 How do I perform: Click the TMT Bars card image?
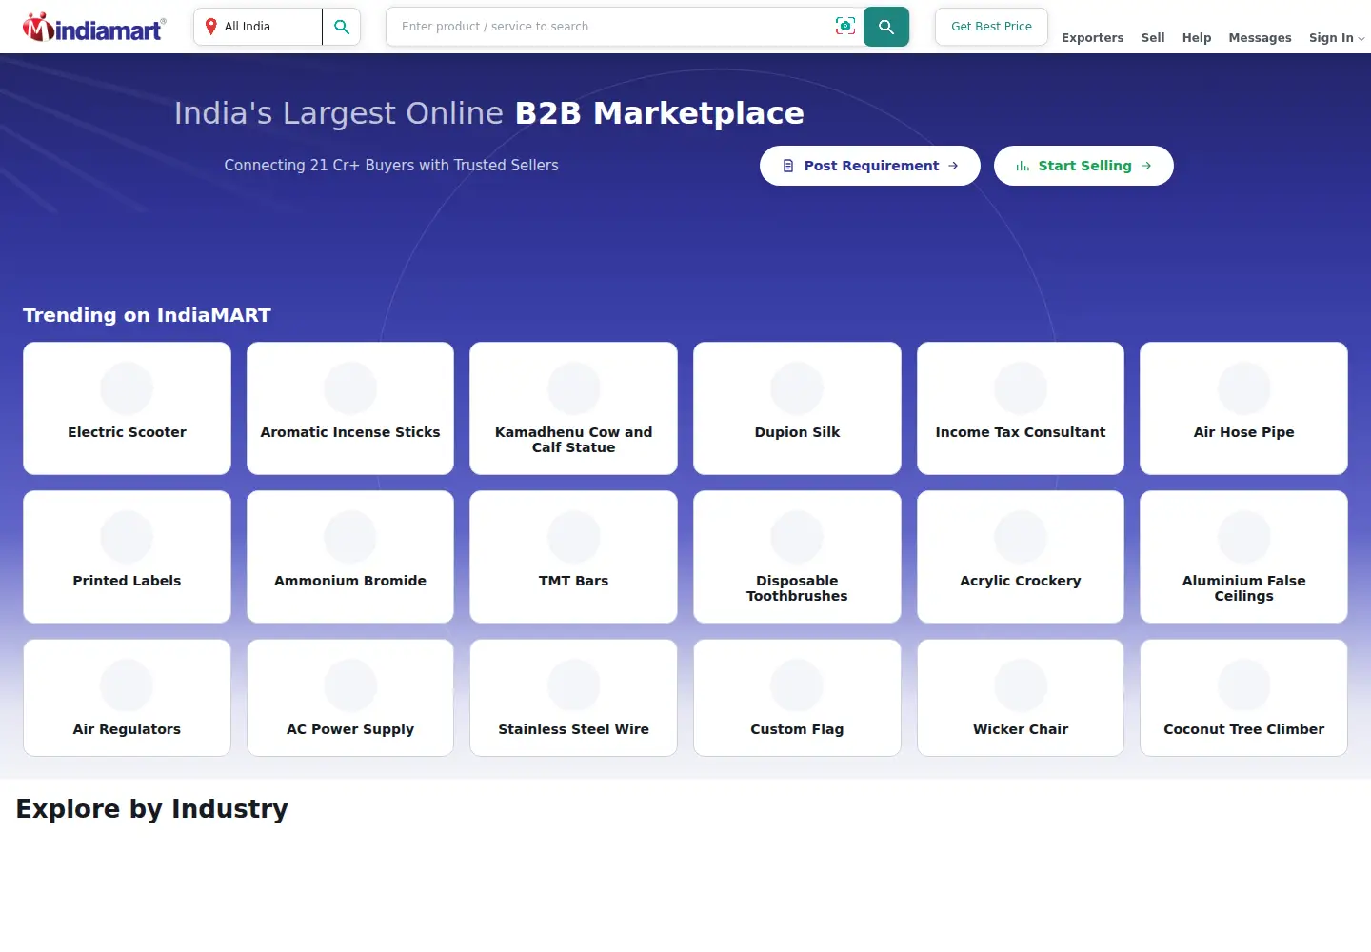574,537
